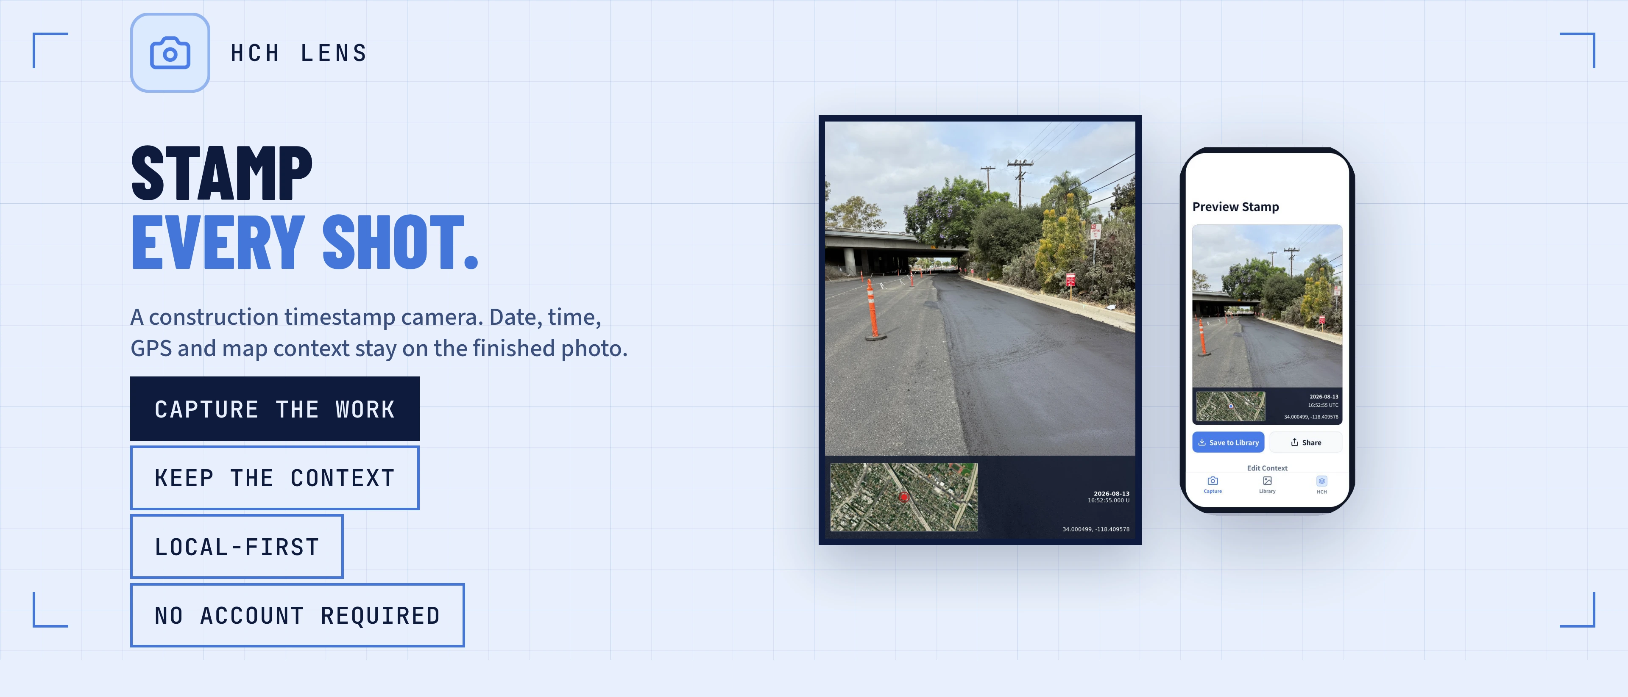This screenshot has height=697, width=1628.
Task: Click the map thumbnail in the phone preview
Action: [x=1230, y=406]
